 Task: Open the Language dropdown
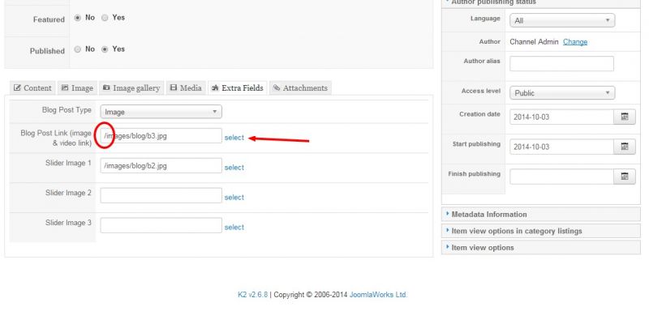562,20
